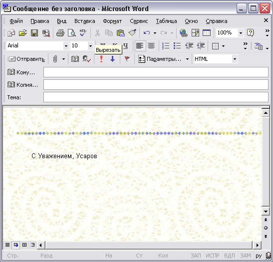This screenshot has height=262, width=273.
Task: Expand the zoom 100% dropdown
Action: pyautogui.click(x=241, y=33)
